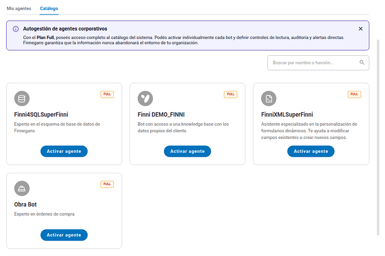Screen dimensions: 385x256
Task: Activate the Finni4SQLSuperFinni agent
Action: click(x=64, y=151)
